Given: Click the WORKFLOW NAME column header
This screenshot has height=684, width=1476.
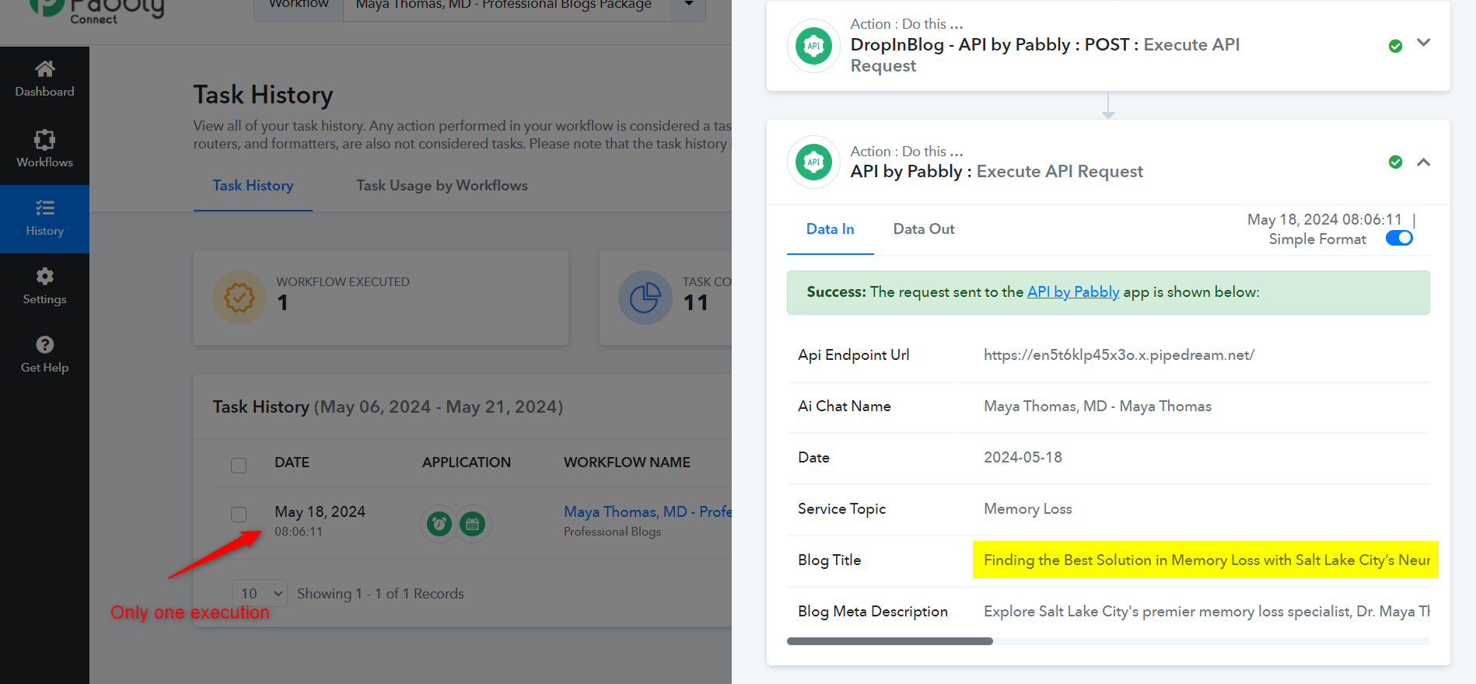Looking at the screenshot, I should (x=627, y=462).
